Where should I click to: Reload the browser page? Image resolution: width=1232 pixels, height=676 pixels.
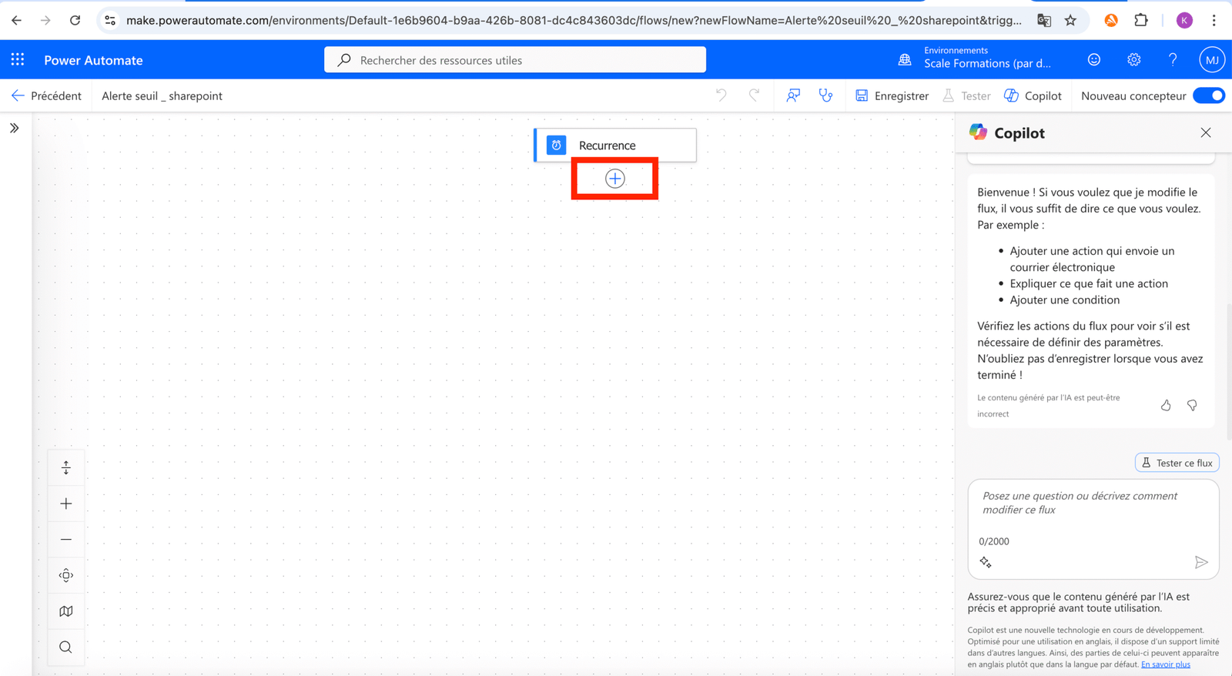click(x=75, y=21)
